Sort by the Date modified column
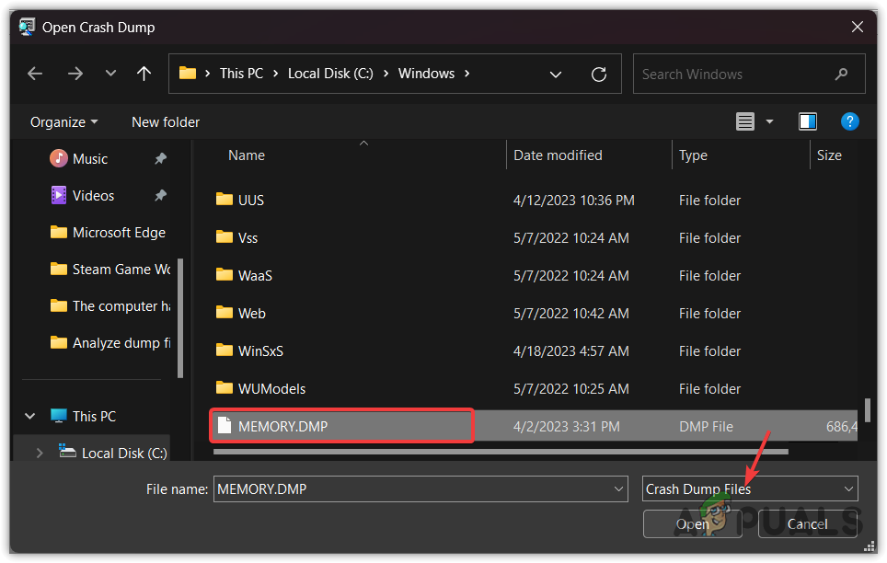 (558, 155)
